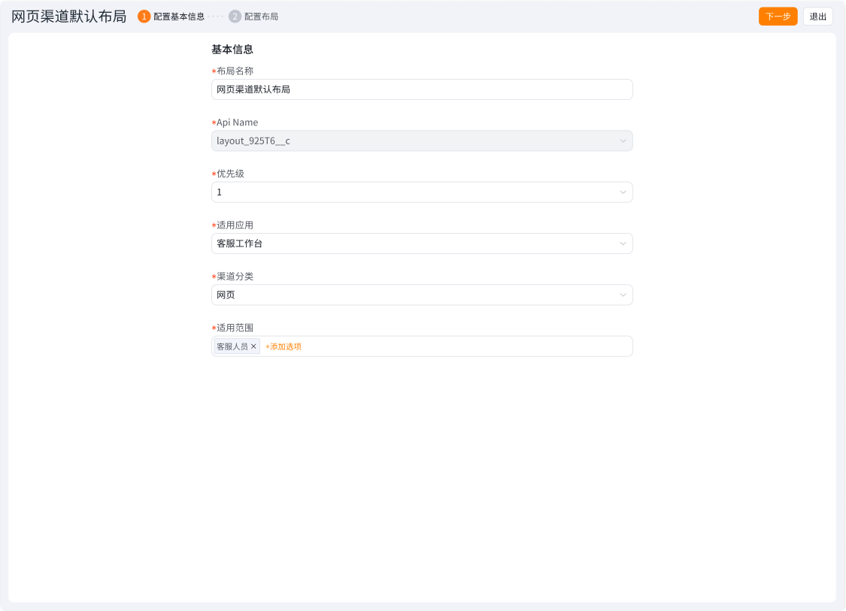Click the chevron arrow in 优先级 field
846x611 pixels.
[x=623, y=192]
